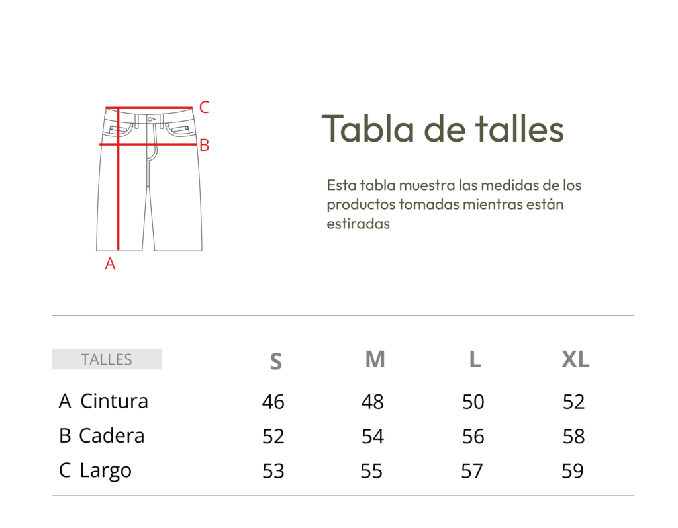Image resolution: width=678 pixels, height=528 pixels.
Task: Click the description paragraph about medidas
Action: (x=454, y=204)
